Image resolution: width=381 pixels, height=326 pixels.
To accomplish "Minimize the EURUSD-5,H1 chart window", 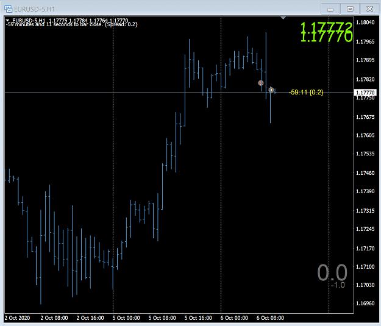I will coord(330,9).
